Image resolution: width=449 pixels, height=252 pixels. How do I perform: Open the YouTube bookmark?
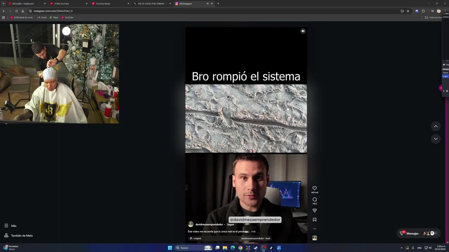pos(67,17)
